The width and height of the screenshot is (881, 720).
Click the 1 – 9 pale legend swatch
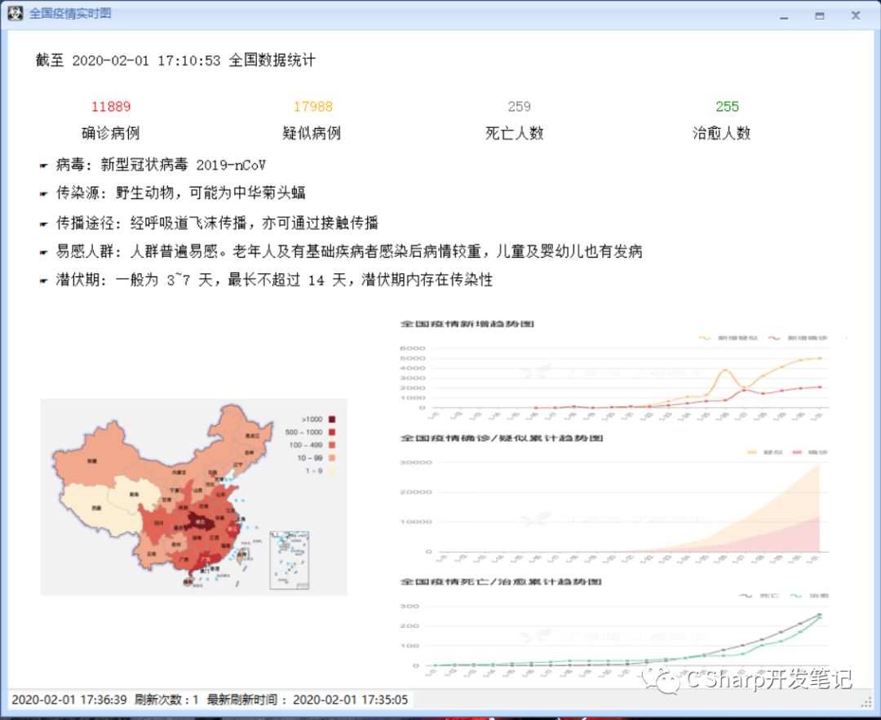333,470
